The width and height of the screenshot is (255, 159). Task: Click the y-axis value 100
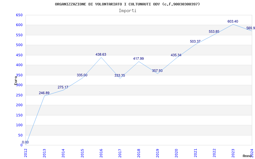point(19,125)
